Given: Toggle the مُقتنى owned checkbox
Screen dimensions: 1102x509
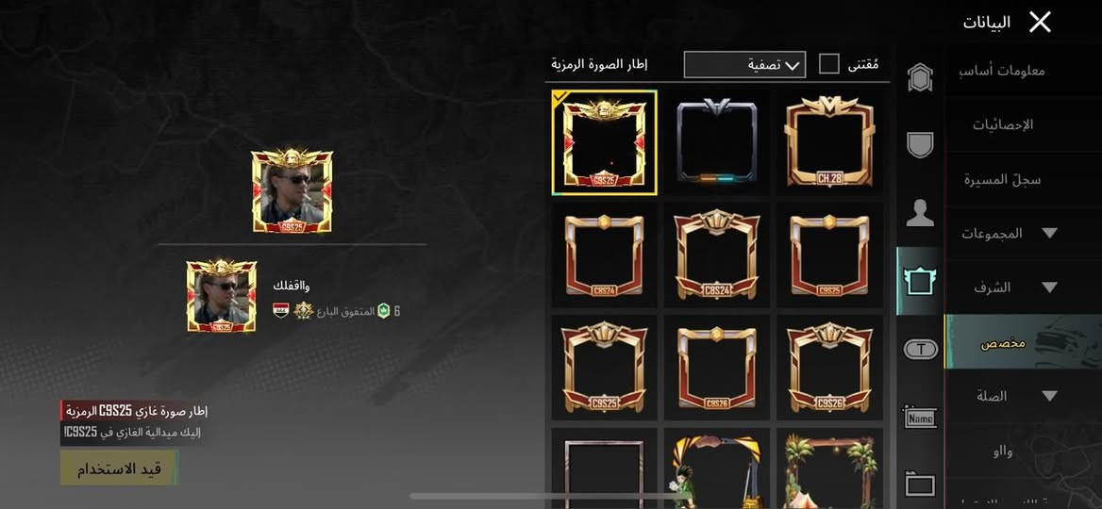Looking at the screenshot, I should click(x=829, y=64).
